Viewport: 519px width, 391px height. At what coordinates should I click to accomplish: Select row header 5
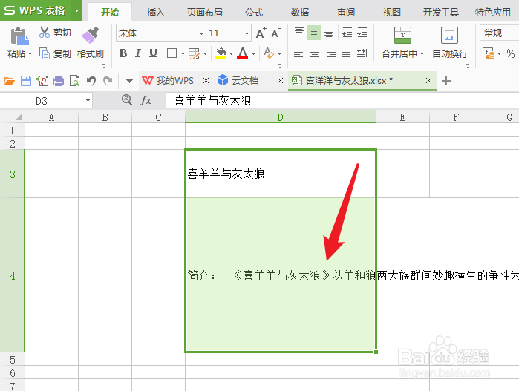(x=12, y=359)
